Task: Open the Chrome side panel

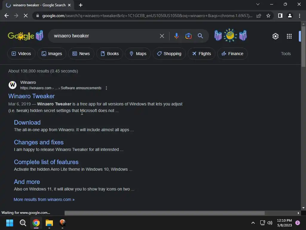Action: pos(280,16)
